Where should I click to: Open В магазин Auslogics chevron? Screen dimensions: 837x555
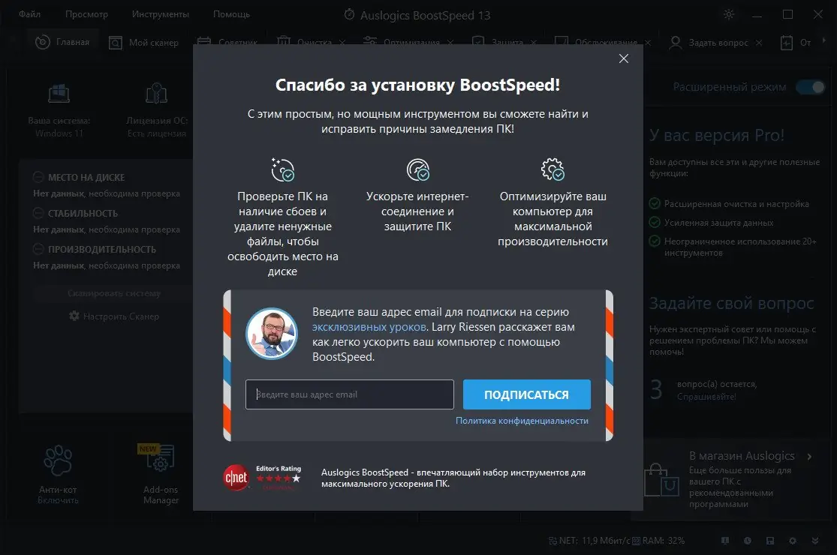point(810,456)
